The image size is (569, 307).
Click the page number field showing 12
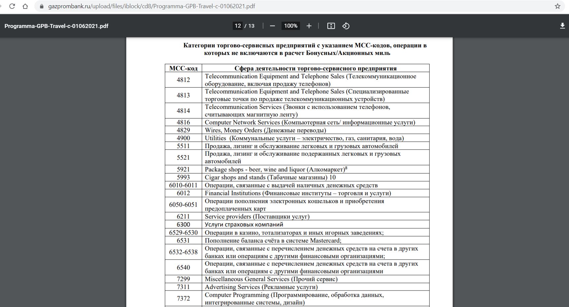coord(238,26)
